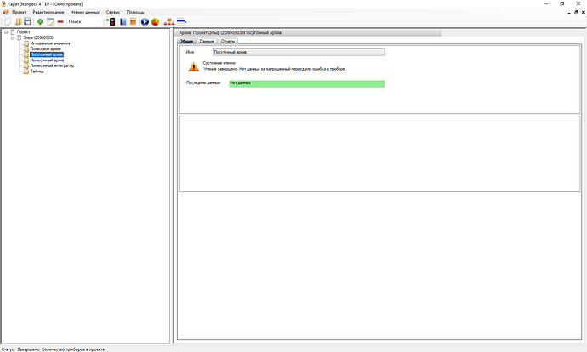587x352 pixels.
Task: Click the floppy disk Save project icon
Action: pyautogui.click(x=27, y=21)
